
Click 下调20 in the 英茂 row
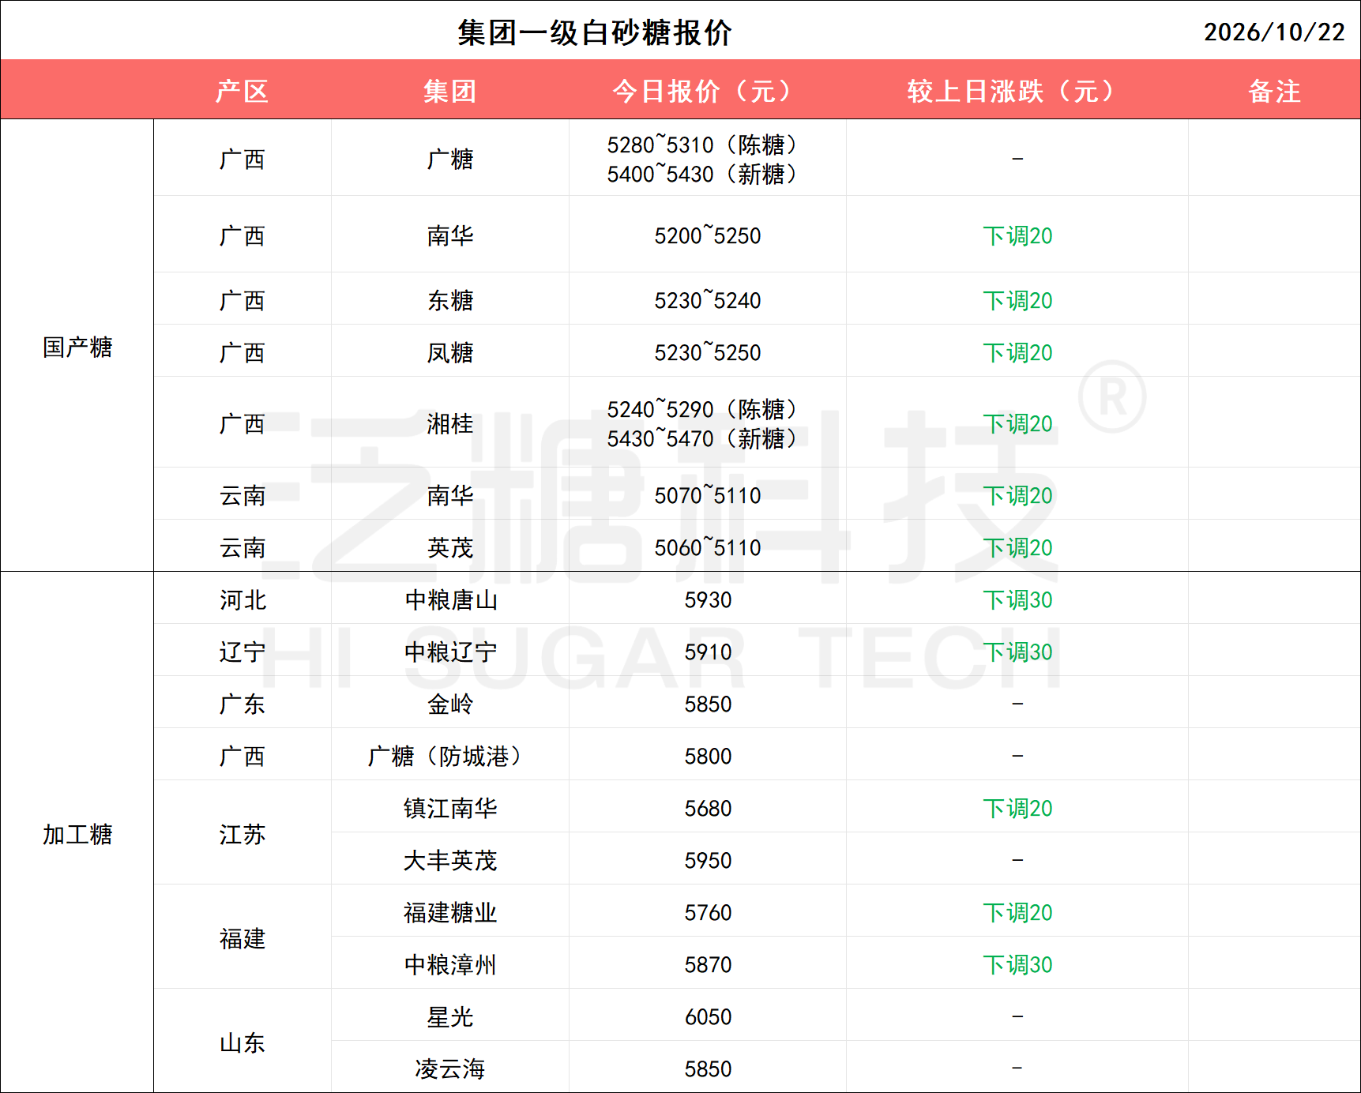[x=1017, y=547]
